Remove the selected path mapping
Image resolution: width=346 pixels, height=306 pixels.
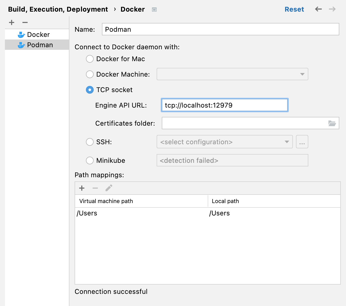pos(95,188)
